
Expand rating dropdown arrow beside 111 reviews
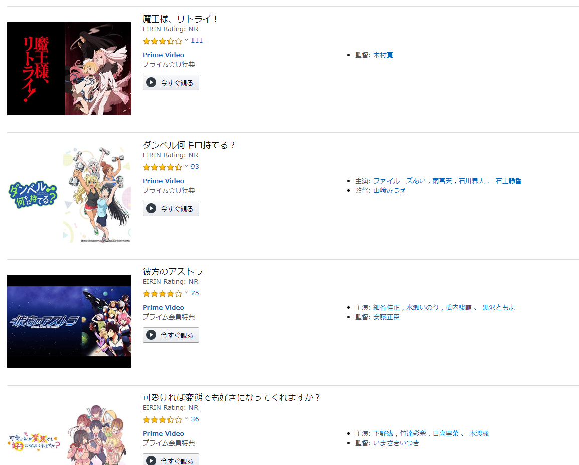point(186,40)
